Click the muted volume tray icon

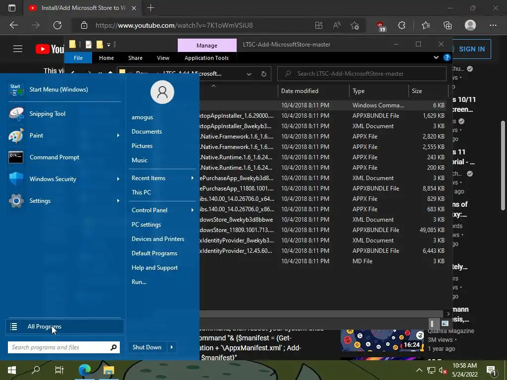tap(443, 370)
